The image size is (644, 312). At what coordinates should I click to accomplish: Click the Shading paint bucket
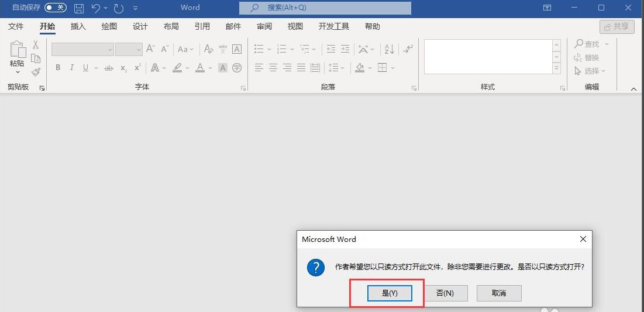pos(360,68)
